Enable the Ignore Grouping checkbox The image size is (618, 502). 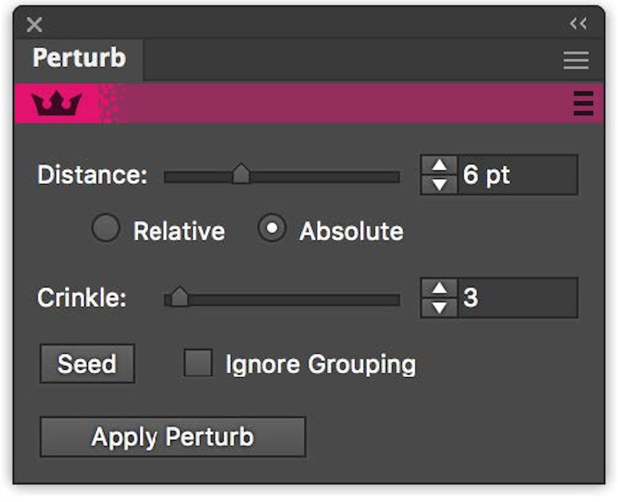(x=199, y=364)
